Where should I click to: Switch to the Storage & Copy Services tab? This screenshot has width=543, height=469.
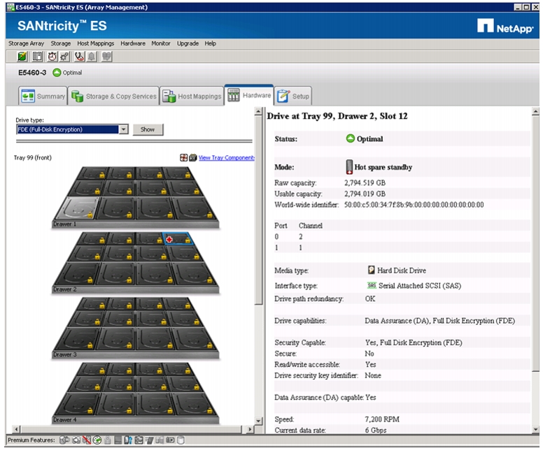click(113, 96)
